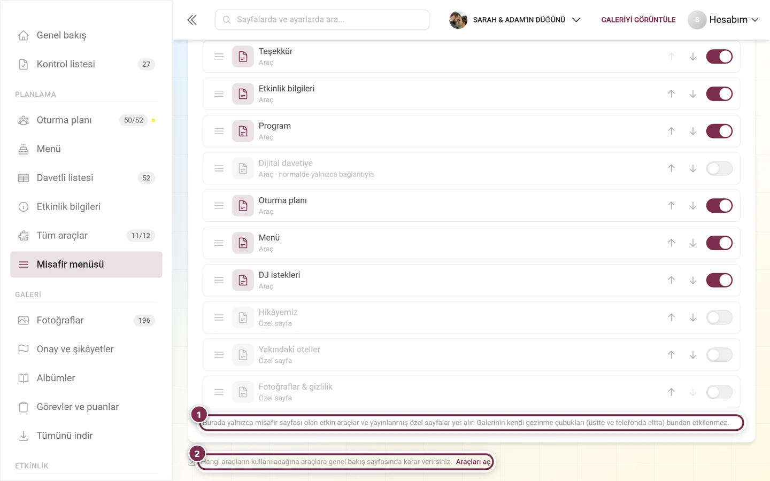
Task: Enable the Dijital davetiye toggle
Action: 719,168
